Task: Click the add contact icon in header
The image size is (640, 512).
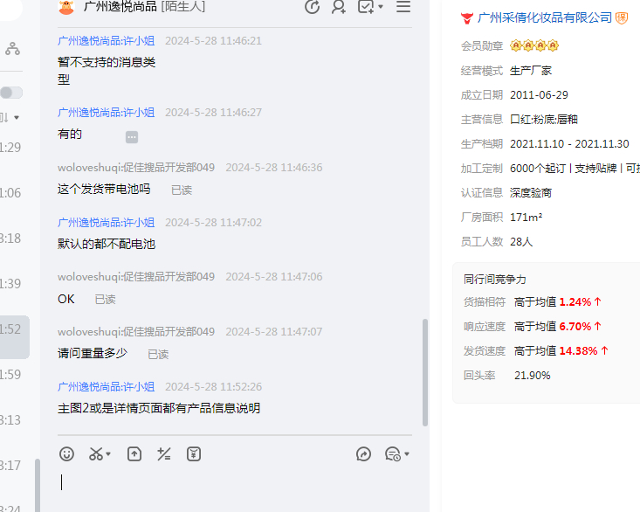Action: (339, 7)
